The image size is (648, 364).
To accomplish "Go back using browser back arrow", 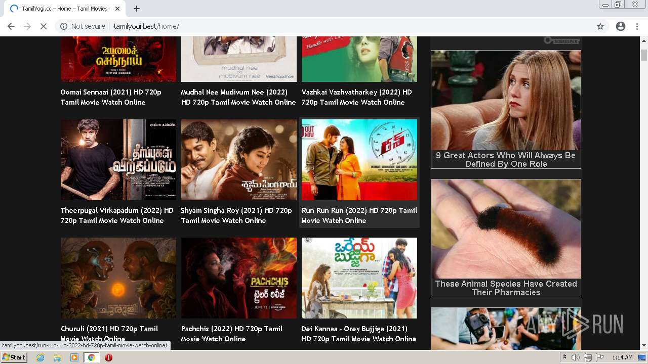I will pos(11,26).
